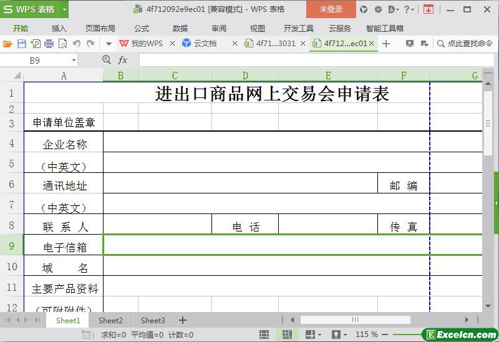Switch to Sheet2 worksheet tab

[x=110, y=320]
